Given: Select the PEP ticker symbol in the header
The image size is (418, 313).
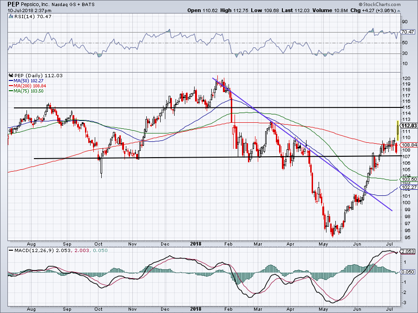Looking at the screenshot, I should click(13, 4).
